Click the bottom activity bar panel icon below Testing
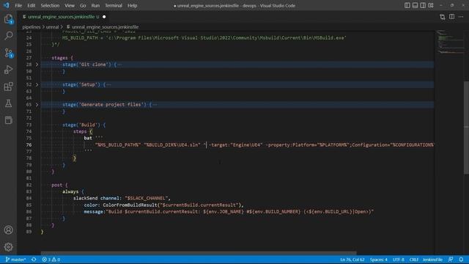Screen dimensions: 469x264 8,120
